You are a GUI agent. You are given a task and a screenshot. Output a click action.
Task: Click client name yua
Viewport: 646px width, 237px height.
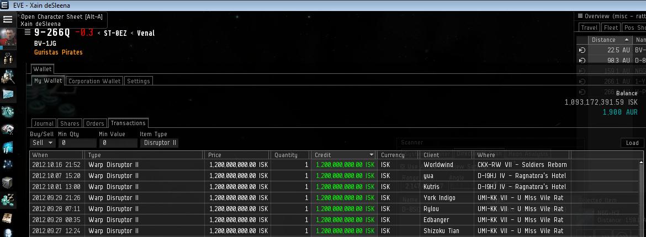pyautogui.click(x=428, y=176)
